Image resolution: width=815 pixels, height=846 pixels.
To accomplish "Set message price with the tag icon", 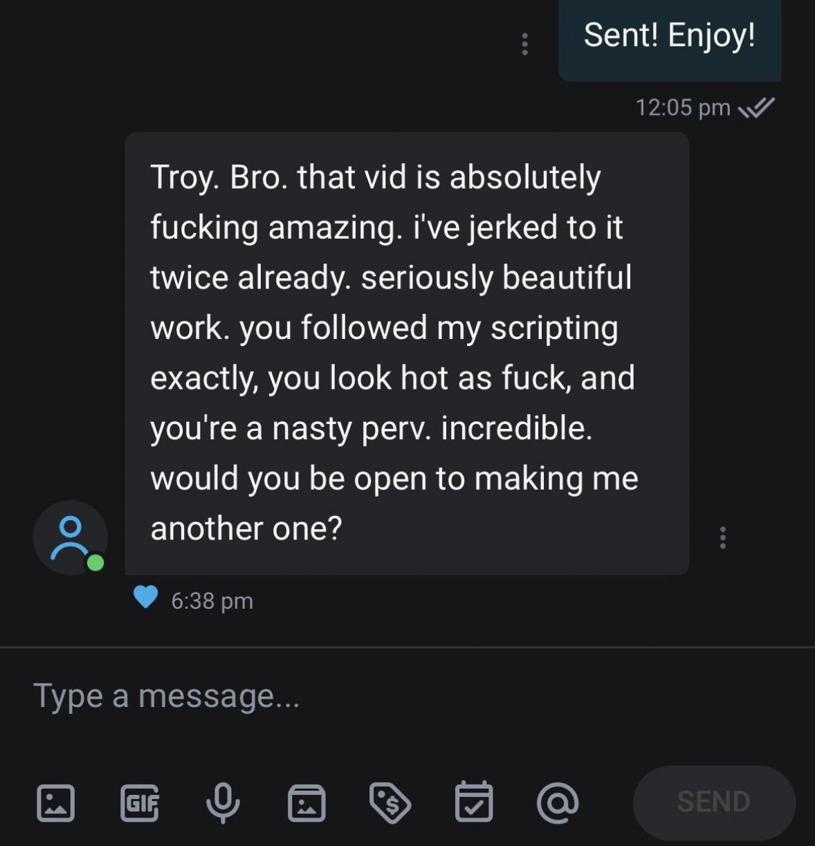I will point(390,802).
